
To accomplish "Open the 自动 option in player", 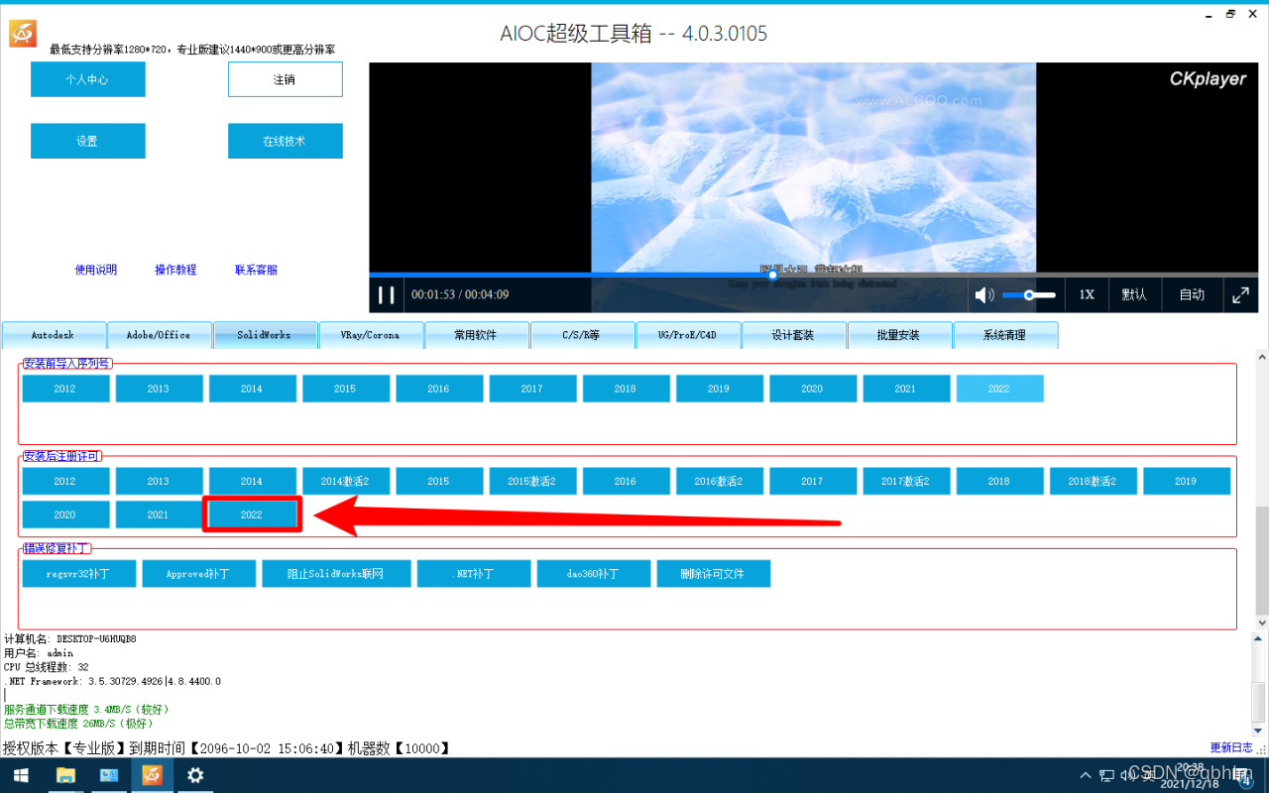I will tap(1192, 294).
